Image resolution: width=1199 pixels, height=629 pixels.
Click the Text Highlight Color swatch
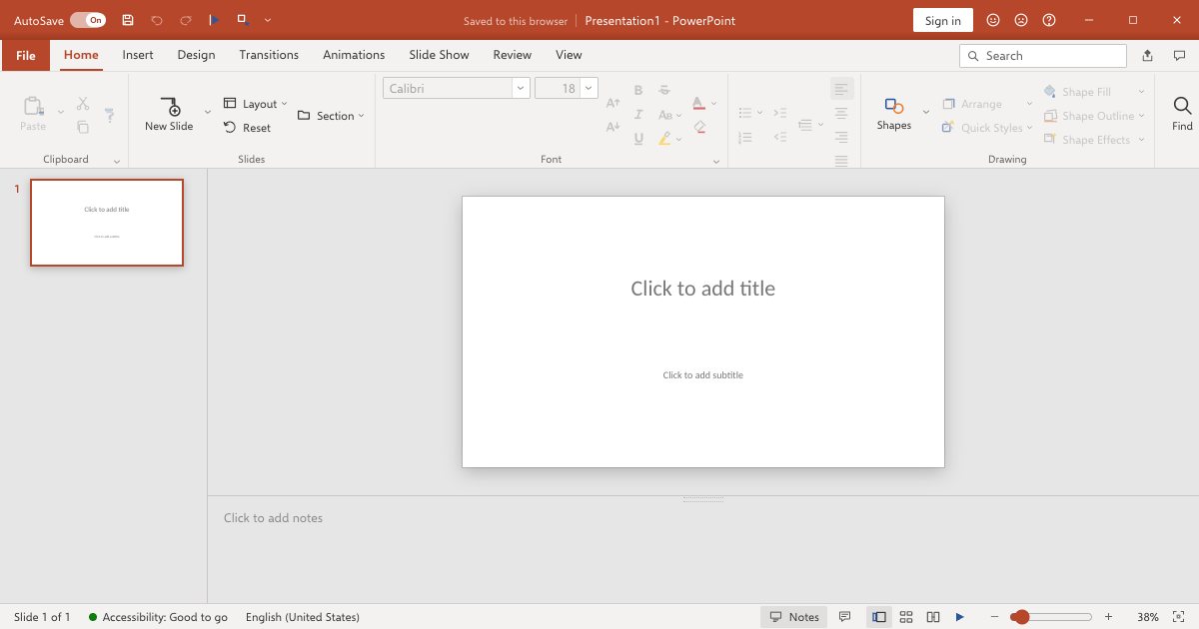664,139
